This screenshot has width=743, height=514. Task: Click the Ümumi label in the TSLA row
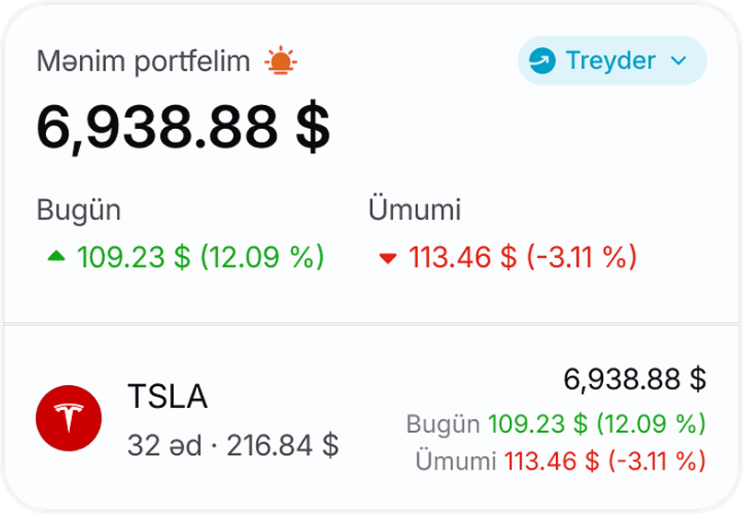point(455,460)
